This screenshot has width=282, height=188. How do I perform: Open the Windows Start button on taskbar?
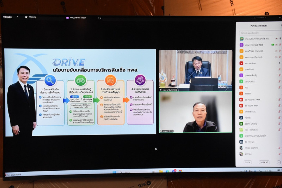[114, 172]
